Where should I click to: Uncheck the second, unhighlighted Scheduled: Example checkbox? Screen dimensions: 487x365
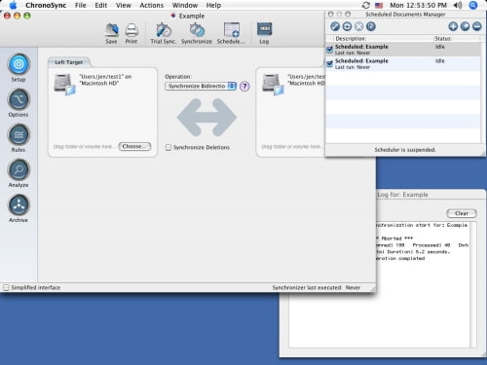coord(329,64)
